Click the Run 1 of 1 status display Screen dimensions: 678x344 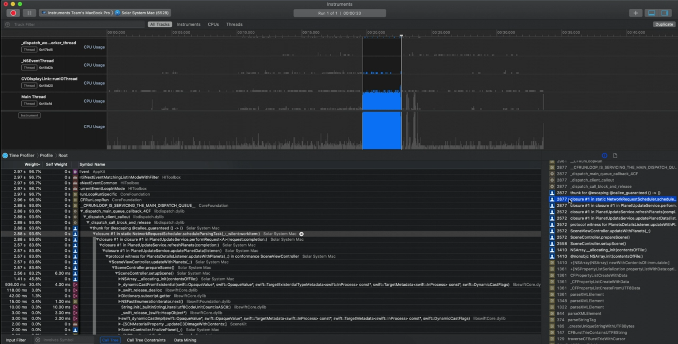click(340, 13)
